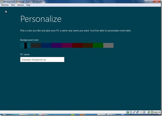Click the mouse integration status icon

pyautogui.click(x=149, y=112)
